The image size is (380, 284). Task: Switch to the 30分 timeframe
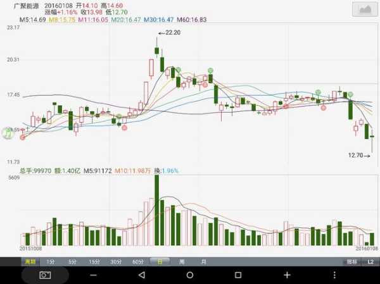pyautogui.click(x=116, y=262)
